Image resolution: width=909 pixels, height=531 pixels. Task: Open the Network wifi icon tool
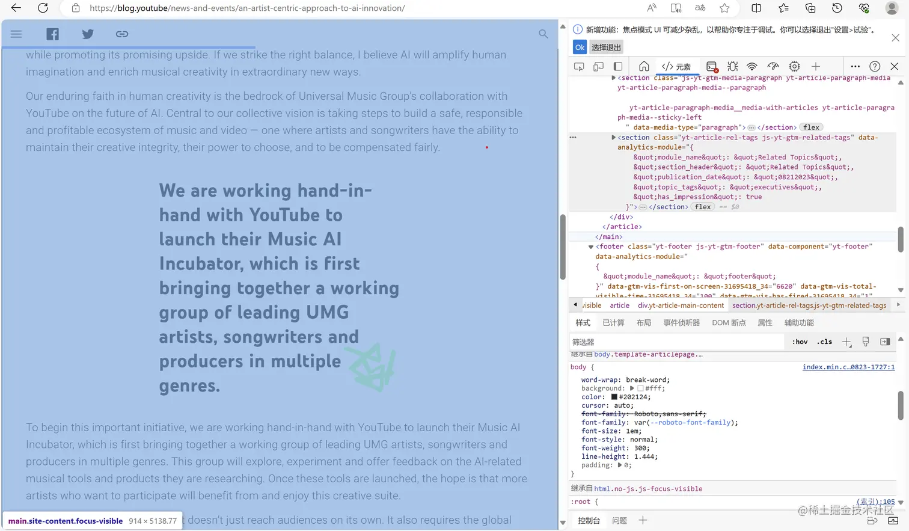coord(752,66)
